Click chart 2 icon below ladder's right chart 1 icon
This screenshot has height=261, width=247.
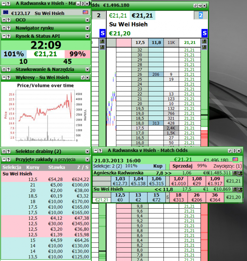tap(204, 47)
